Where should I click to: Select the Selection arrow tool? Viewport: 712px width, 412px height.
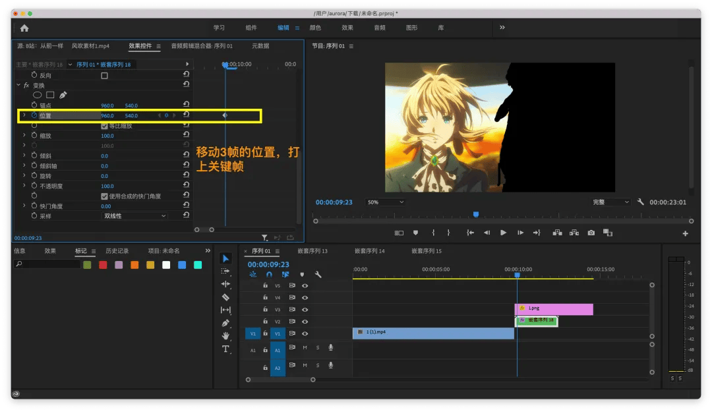pos(225,258)
